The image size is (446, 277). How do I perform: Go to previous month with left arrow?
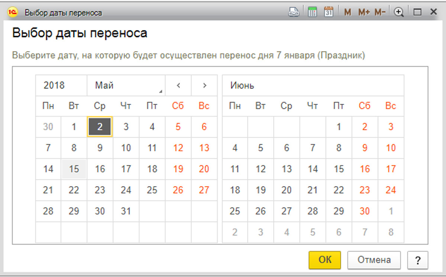(x=178, y=85)
